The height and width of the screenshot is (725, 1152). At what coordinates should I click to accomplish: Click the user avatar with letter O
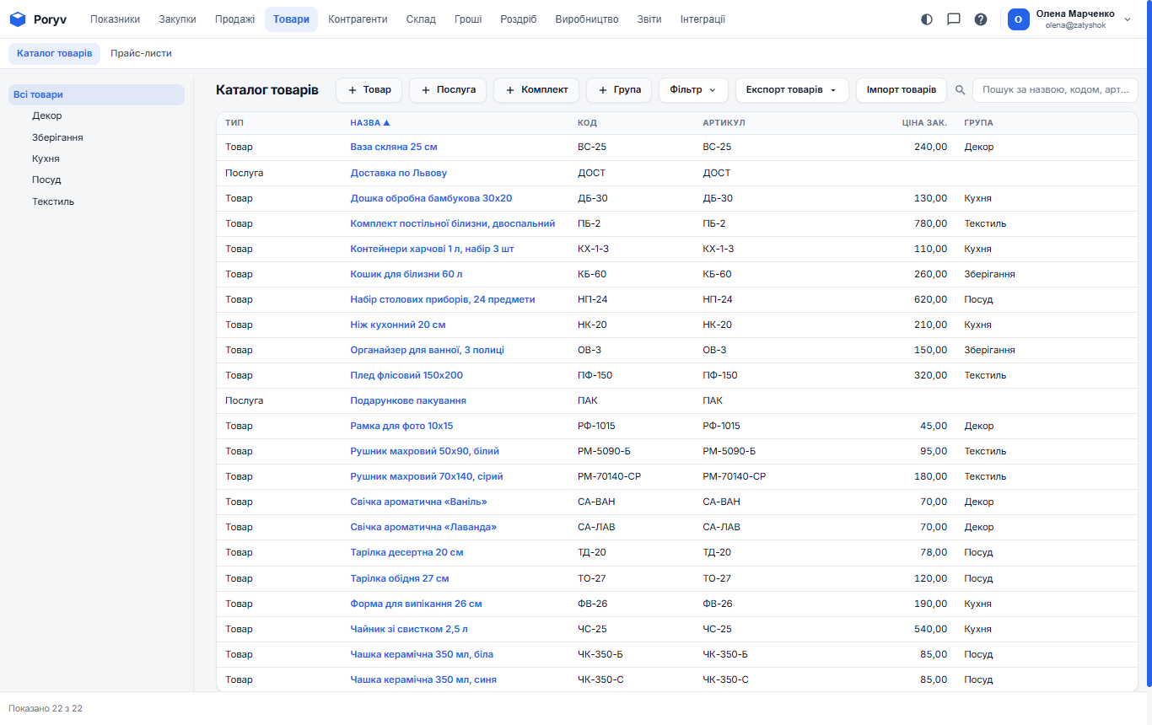click(1019, 19)
